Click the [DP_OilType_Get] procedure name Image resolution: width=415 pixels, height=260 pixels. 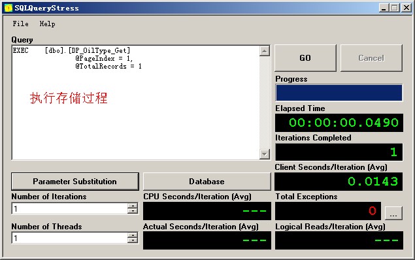point(99,50)
